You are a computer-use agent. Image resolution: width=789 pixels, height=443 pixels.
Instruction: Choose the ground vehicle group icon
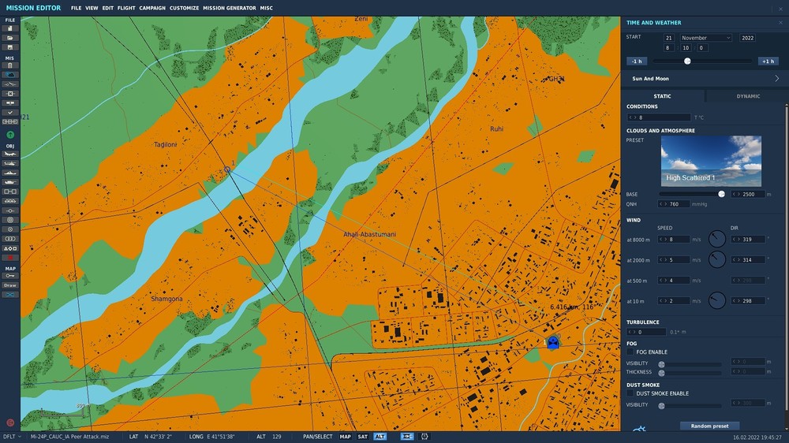(x=10, y=182)
